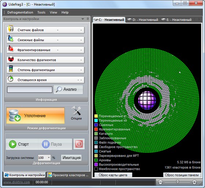This screenshot has height=188, width=205.
Task: Click the Степень фрагментации label
Action: 36,70
